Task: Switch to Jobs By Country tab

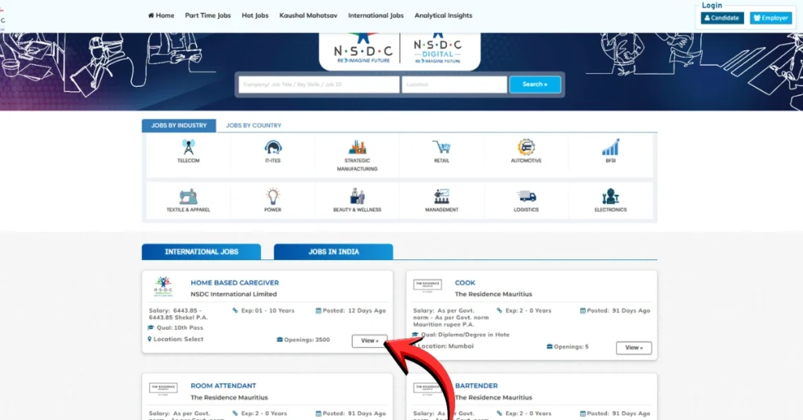Action: 253,125
